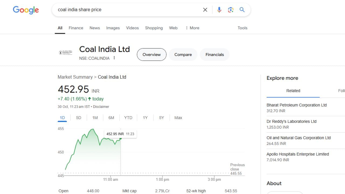Screen dimensions: 345x194
Task: Select the 6M chart range
Action: point(111,118)
